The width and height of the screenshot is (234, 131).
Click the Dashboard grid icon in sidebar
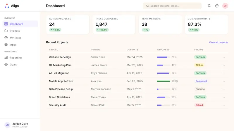[6, 24]
